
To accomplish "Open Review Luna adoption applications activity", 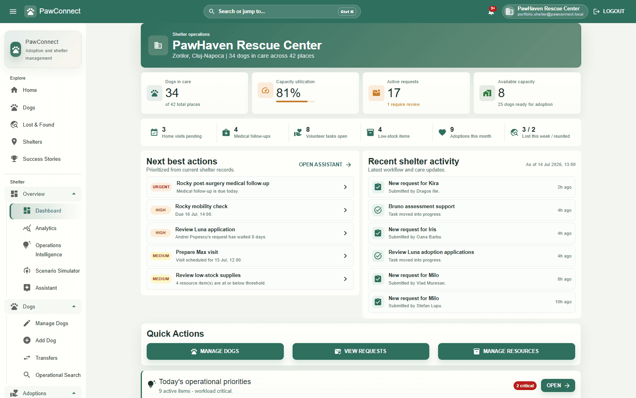I will (x=472, y=256).
